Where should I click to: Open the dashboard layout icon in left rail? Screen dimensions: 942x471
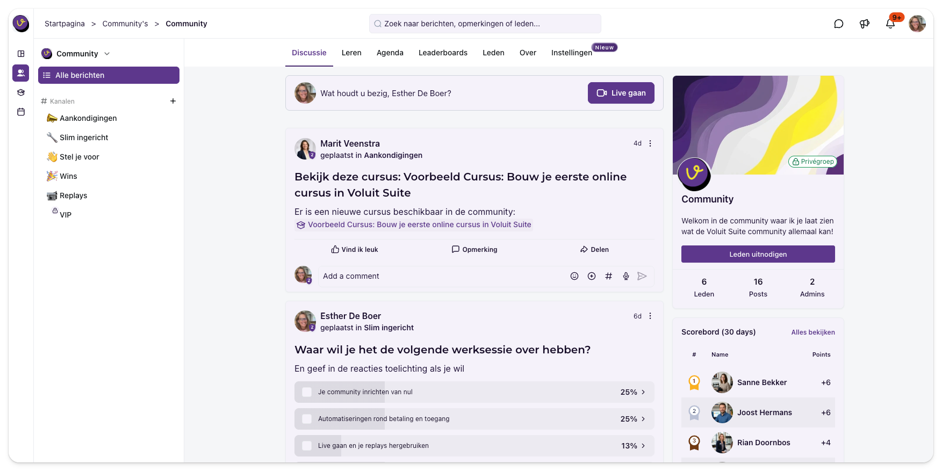(x=21, y=54)
